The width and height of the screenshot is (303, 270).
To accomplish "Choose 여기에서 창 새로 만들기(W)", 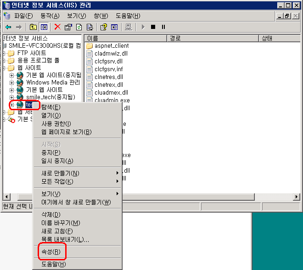I will 77,202.
